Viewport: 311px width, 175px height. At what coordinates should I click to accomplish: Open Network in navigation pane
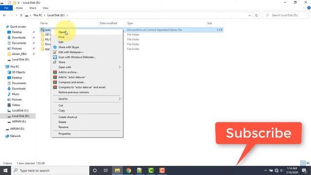click(15, 136)
